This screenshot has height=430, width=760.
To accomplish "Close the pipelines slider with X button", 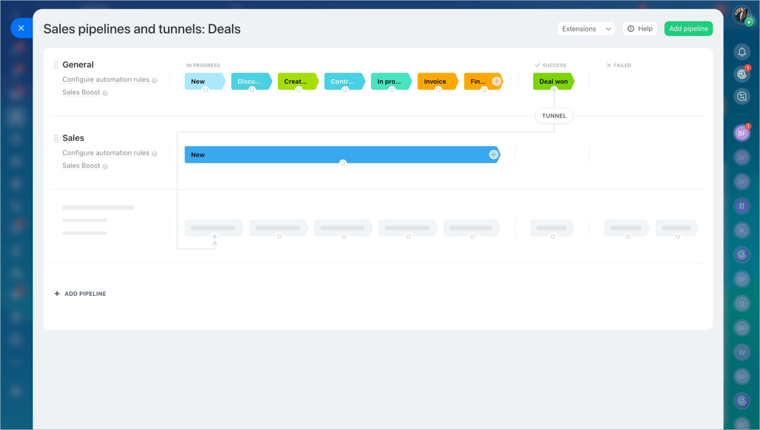I will coord(21,28).
